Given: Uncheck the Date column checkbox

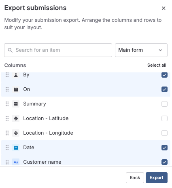Looking at the screenshot, I should 164,148.
